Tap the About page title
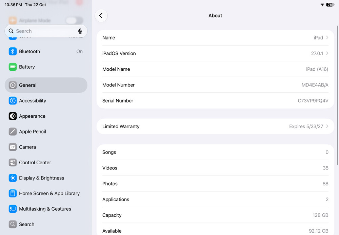This screenshot has height=235, width=339. [215, 16]
